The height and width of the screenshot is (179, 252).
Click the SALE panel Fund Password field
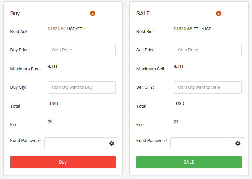201,143
